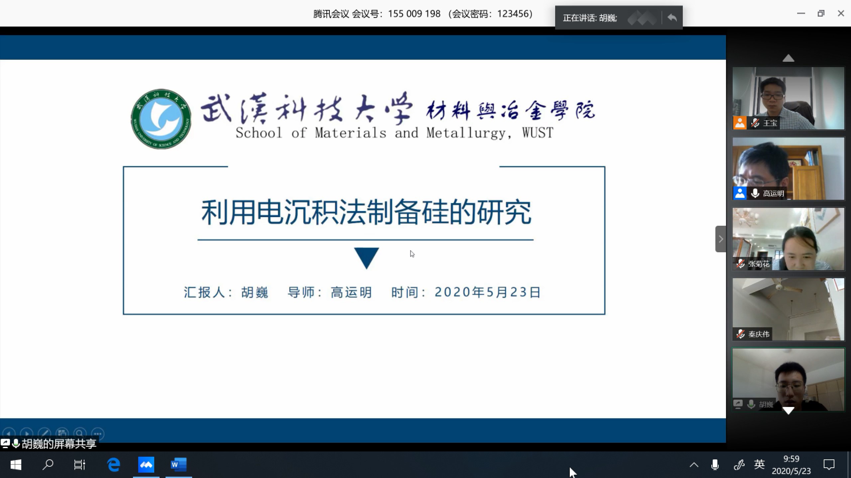Click the slideshow zoom magnifier
This screenshot has width=851, height=478.
pyautogui.click(x=80, y=434)
